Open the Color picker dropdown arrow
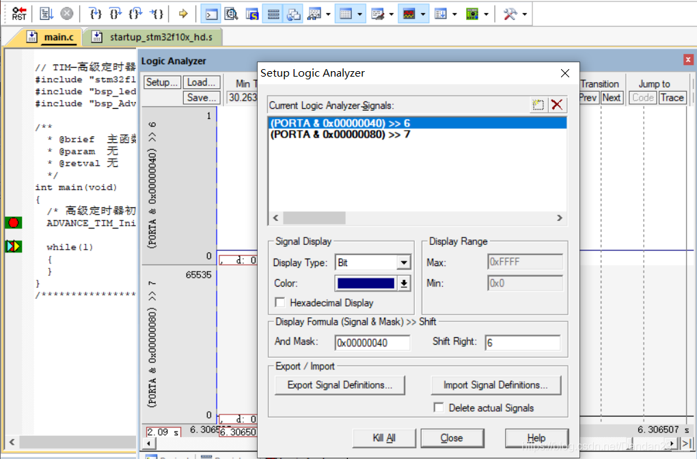The width and height of the screenshot is (697, 459). pyautogui.click(x=404, y=283)
